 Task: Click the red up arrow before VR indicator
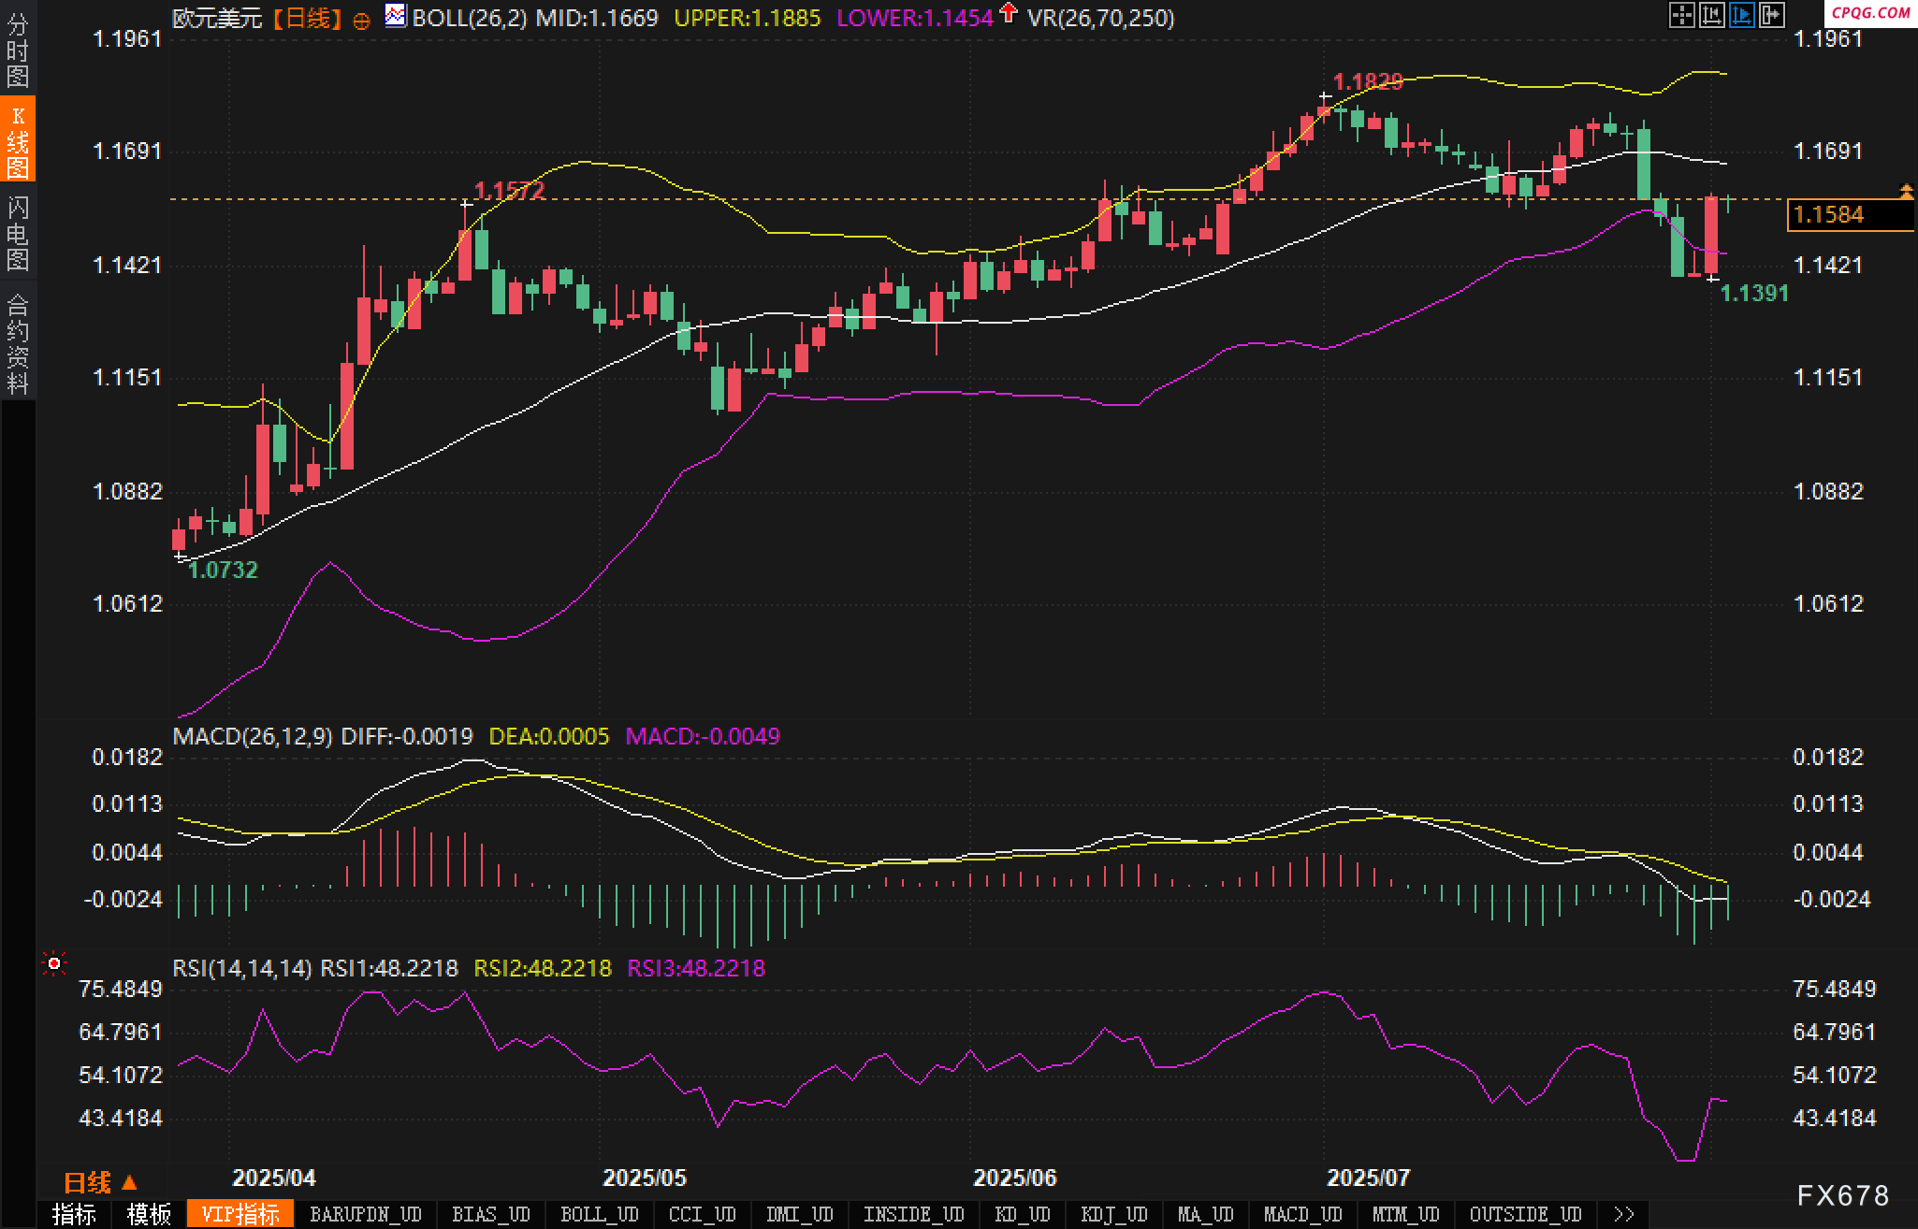click(x=1008, y=13)
